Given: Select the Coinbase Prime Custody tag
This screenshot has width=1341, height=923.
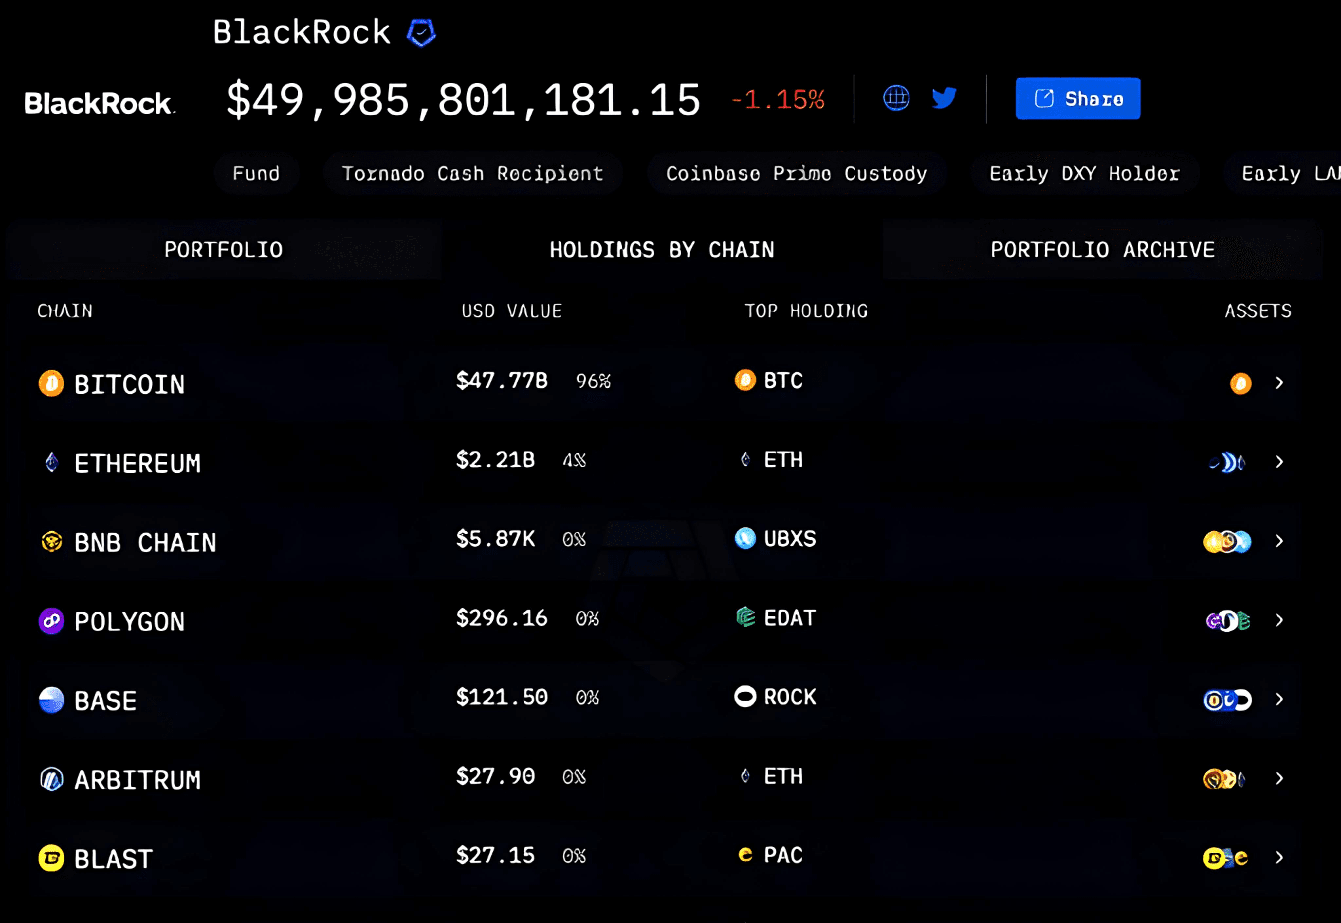Looking at the screenshot, I should pos(796,173).
